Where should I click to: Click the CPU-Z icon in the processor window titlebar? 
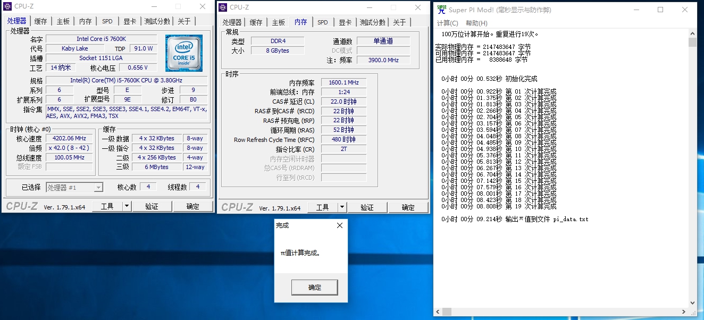(x=7, y=6)
